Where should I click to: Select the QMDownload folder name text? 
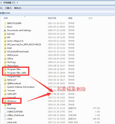[14, 83]
